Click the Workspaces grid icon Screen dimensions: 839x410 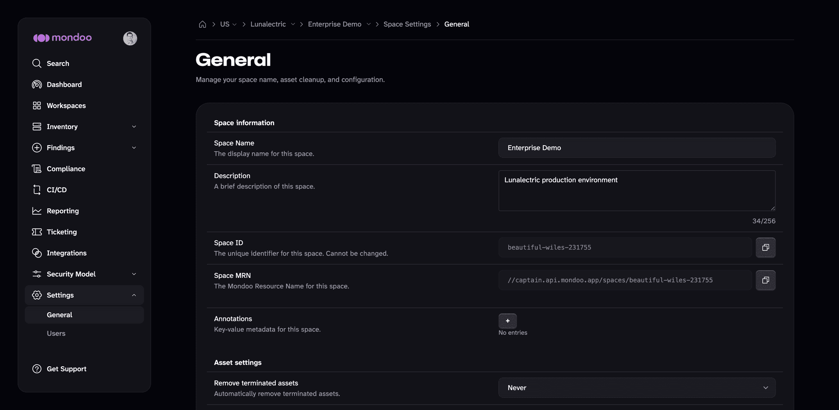click(x=37, y=106)
